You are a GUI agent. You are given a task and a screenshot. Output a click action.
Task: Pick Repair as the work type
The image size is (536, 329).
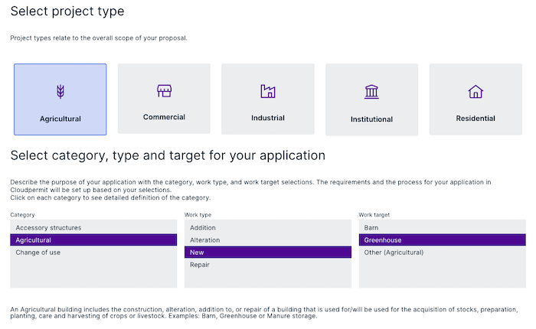point(199,265)
